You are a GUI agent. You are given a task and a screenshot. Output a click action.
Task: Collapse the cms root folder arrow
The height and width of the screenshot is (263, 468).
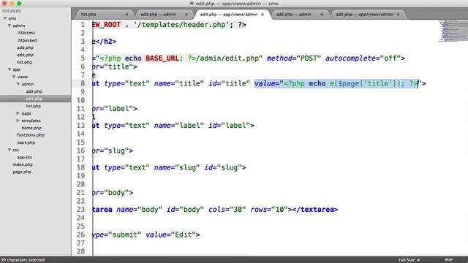5,18
